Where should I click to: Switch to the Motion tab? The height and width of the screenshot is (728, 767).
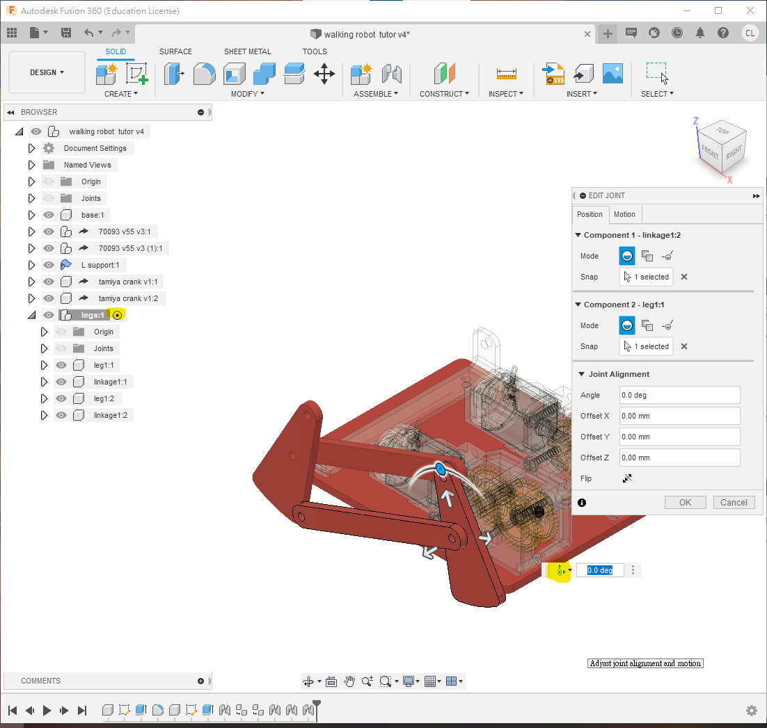624,214
